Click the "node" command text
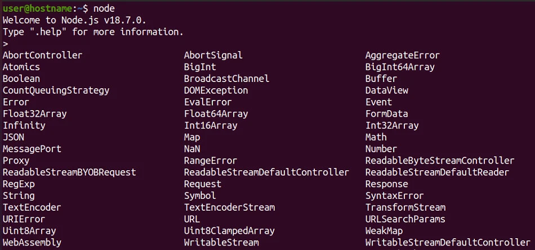The height and width of the screenshot is (250, 535). pos(104,8)
